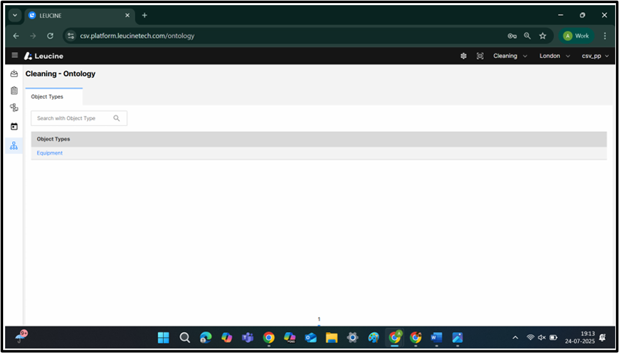Screen dimensions: 619x353
Task: Open the hamburger menu beside Leucine logo
Action: 14,56
